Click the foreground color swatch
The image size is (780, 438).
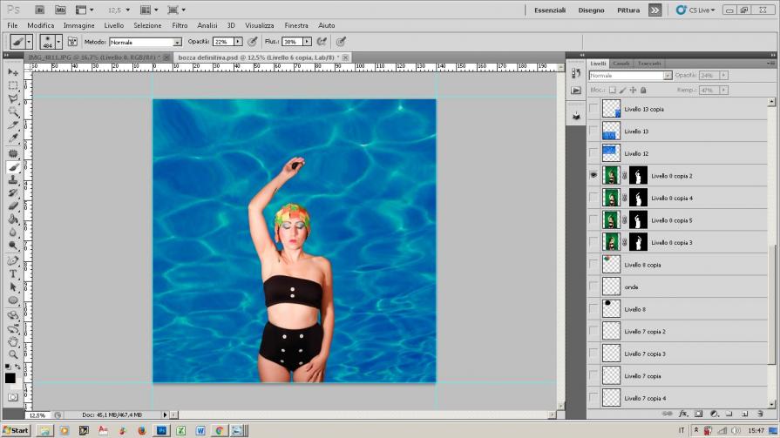[x=10, y=377]
